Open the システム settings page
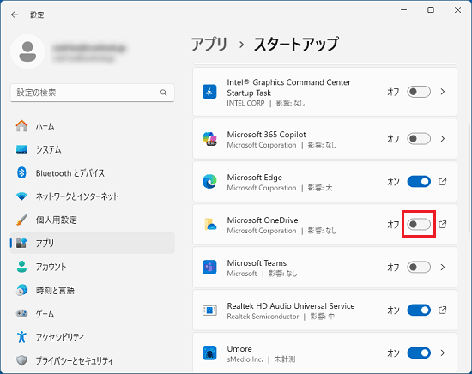 (x=93, y=149)
